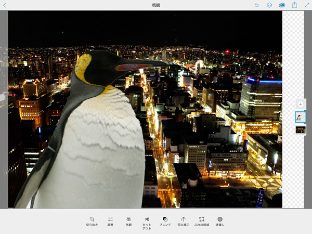Image resolution: width=312 pixels, height=234 pixels.
Task: Select the カットアウト cut out tool
Action: tap(147, 222)
